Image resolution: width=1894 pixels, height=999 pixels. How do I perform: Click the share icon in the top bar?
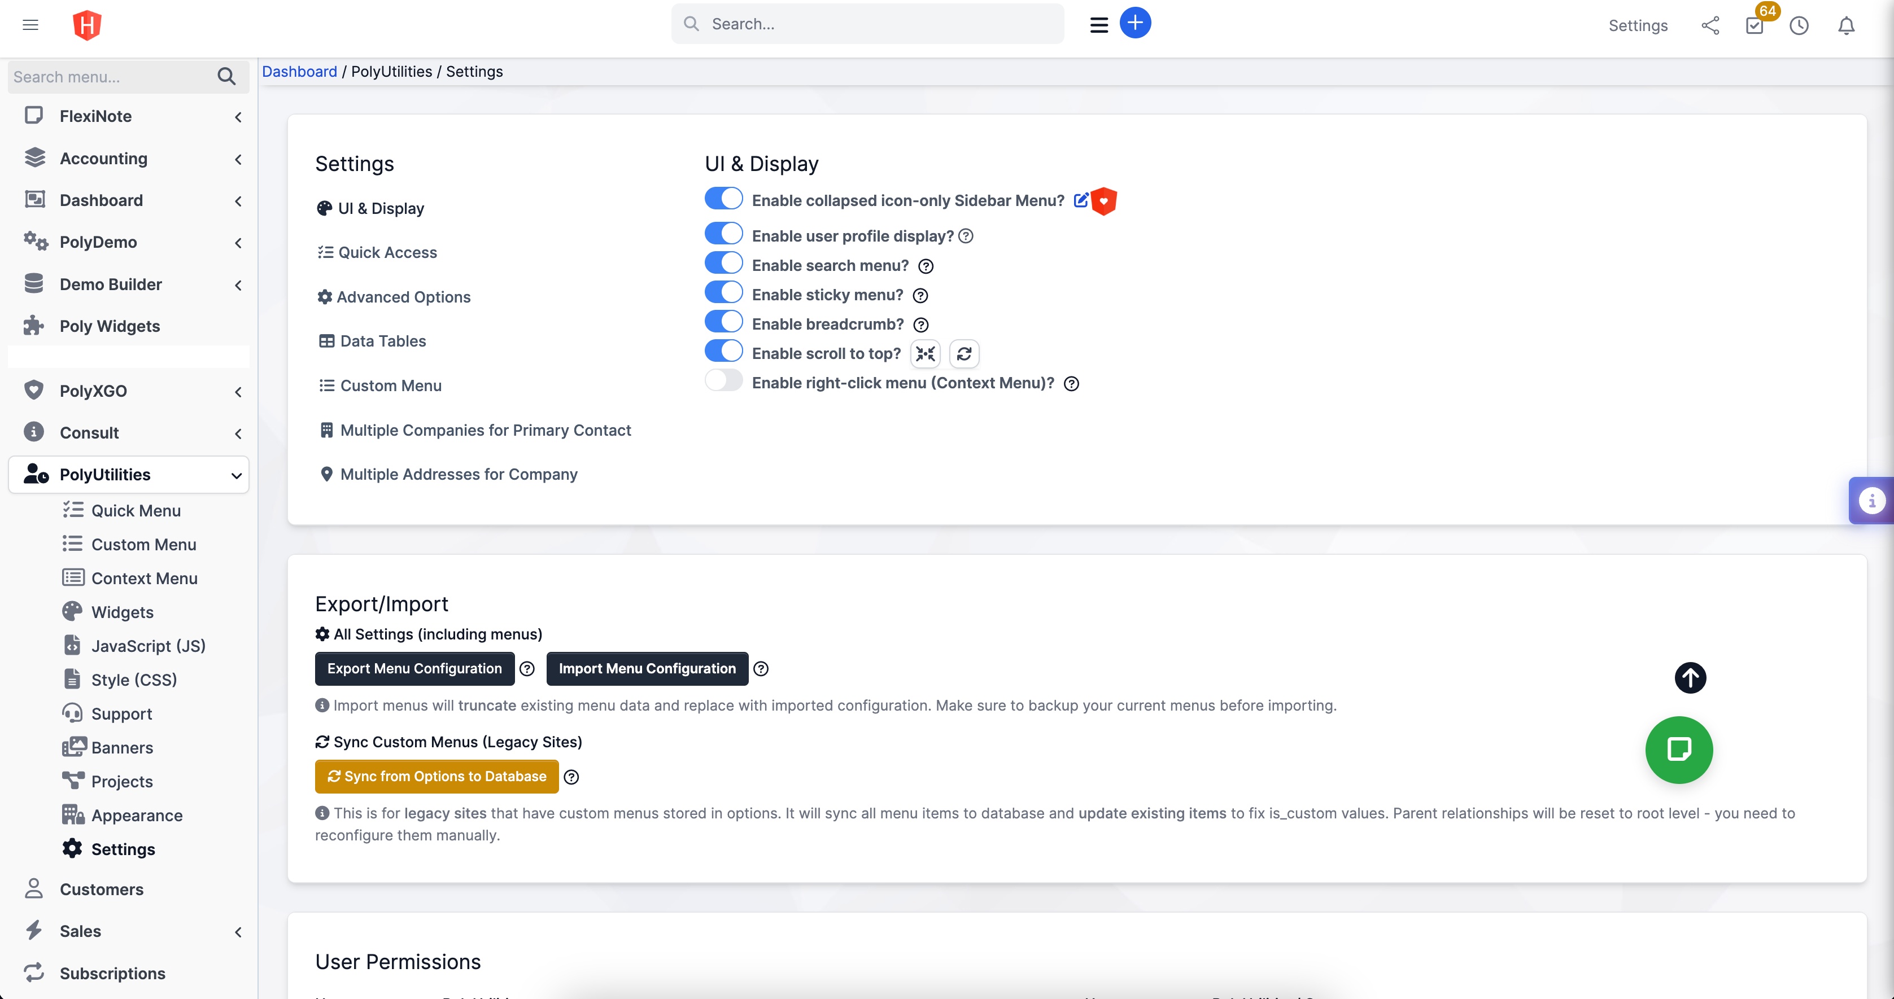point(1710,25)
